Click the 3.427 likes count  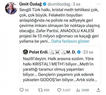67,90
